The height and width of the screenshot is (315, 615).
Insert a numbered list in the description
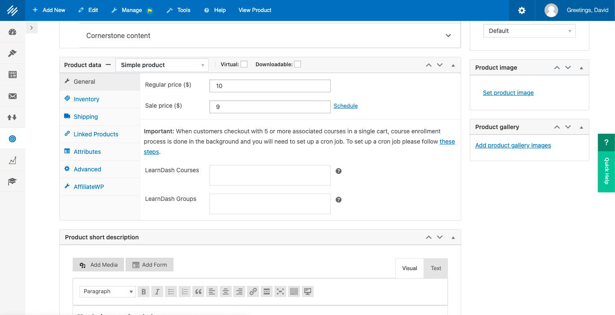pos(185,291)
